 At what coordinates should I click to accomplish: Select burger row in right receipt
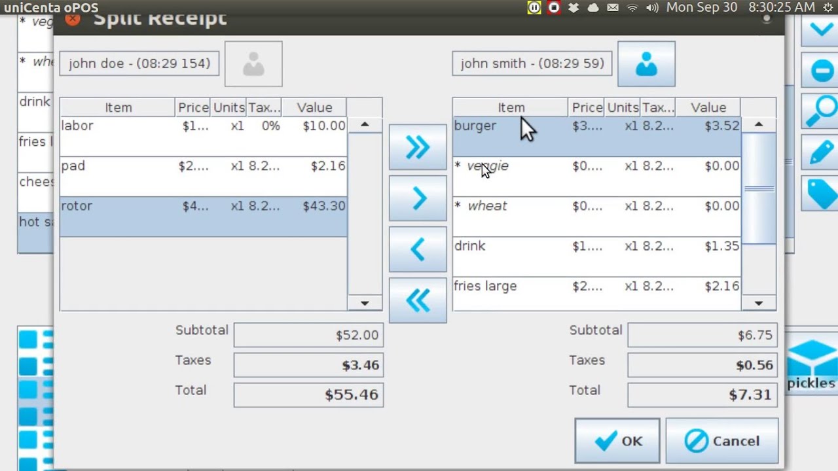596,136
